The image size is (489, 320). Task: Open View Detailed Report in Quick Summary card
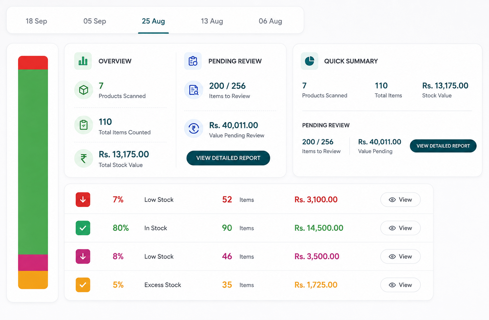pyautogui.click(x=443, y=146)
